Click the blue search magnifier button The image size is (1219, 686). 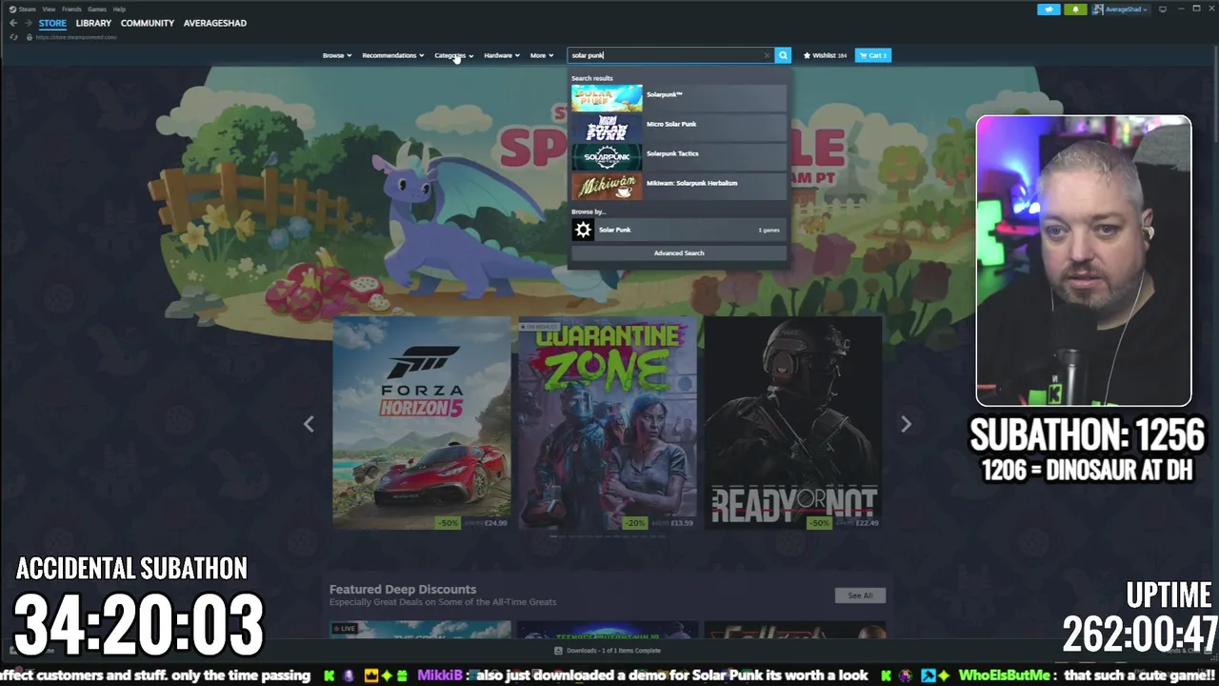coord(783,55)
